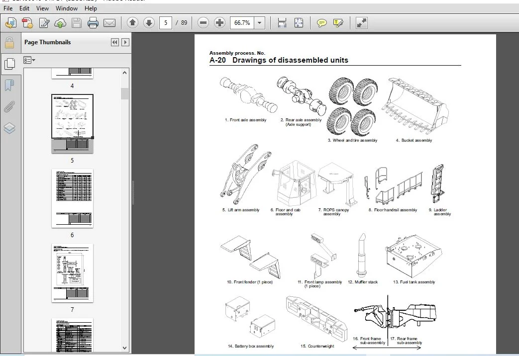This screenshot has height=356, width=519.
Task: Select page 6 thumbnail
Action: (x=72, y=198)
